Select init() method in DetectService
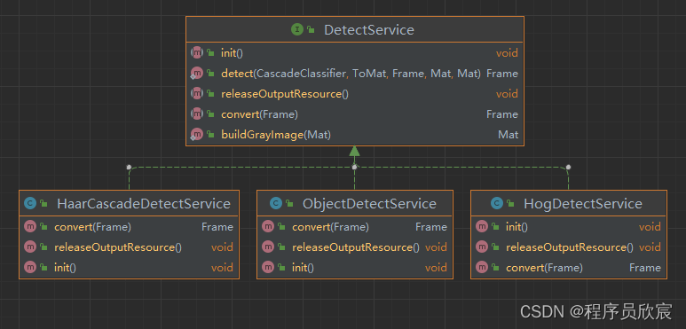 354,53
